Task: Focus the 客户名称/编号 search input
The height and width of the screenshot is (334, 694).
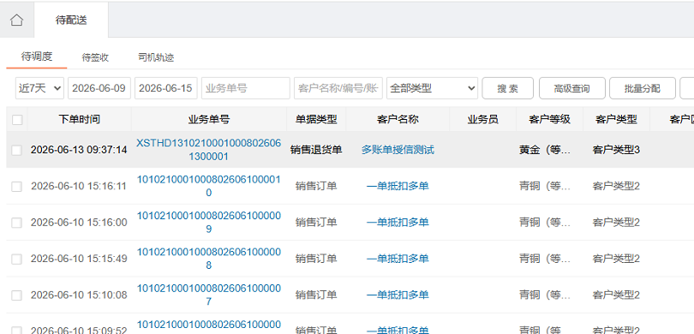Action: 338,88
